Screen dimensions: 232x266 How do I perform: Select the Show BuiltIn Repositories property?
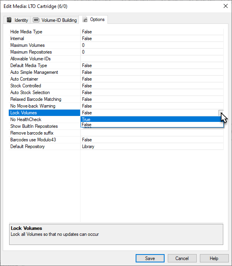[44, 126]
